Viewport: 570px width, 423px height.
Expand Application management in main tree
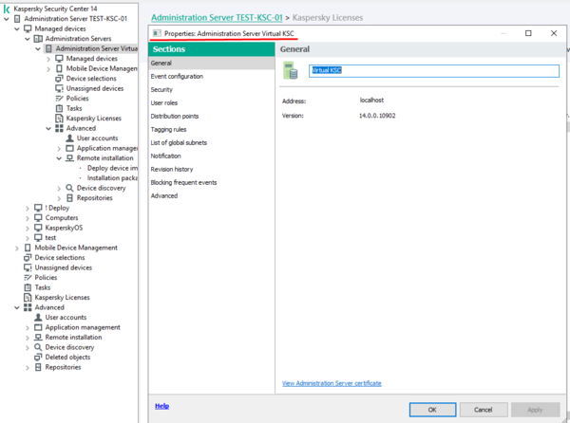pos(28,327)
